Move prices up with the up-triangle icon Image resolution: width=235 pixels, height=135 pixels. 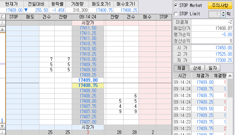[x=2, y=30]
